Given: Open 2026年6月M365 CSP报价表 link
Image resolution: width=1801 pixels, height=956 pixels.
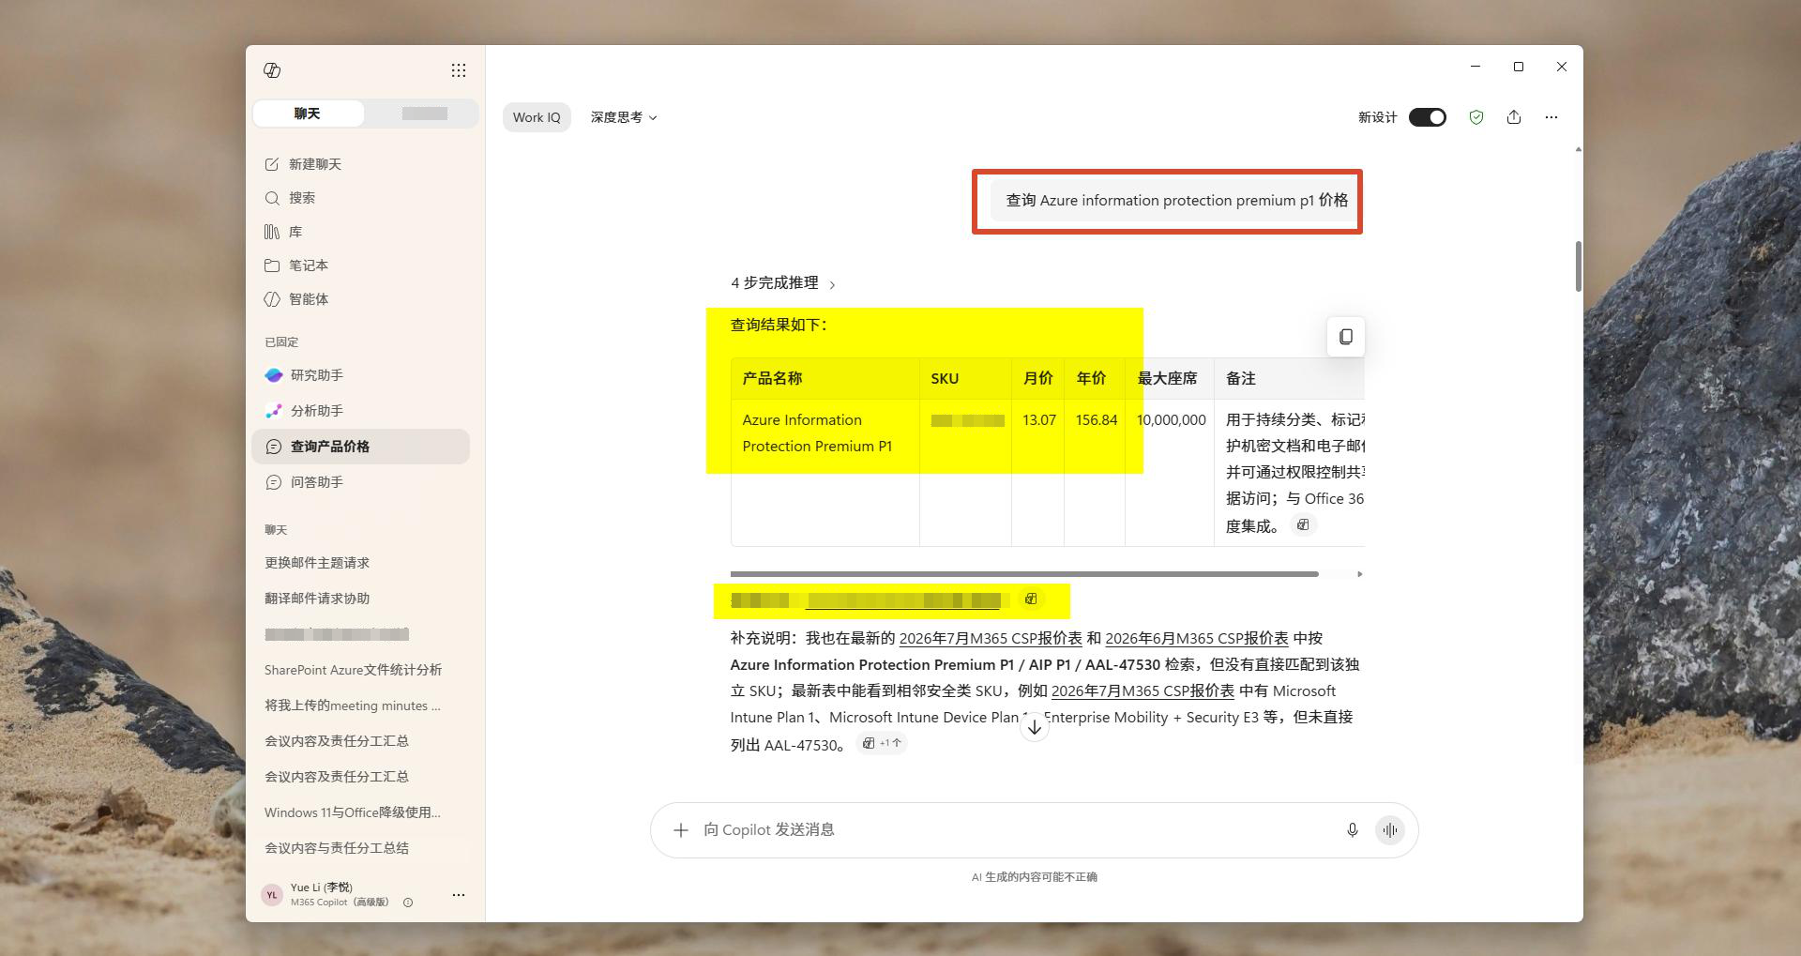Looking at the screenshot, I should point(1197,638).
